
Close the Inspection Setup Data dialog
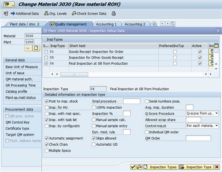tap(218, 30)
